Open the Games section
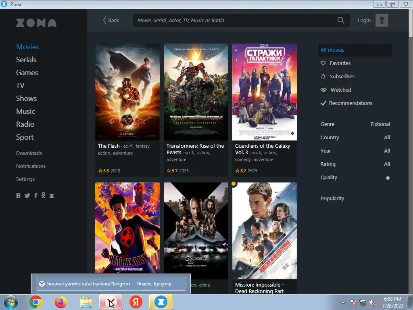 [27, 73]
